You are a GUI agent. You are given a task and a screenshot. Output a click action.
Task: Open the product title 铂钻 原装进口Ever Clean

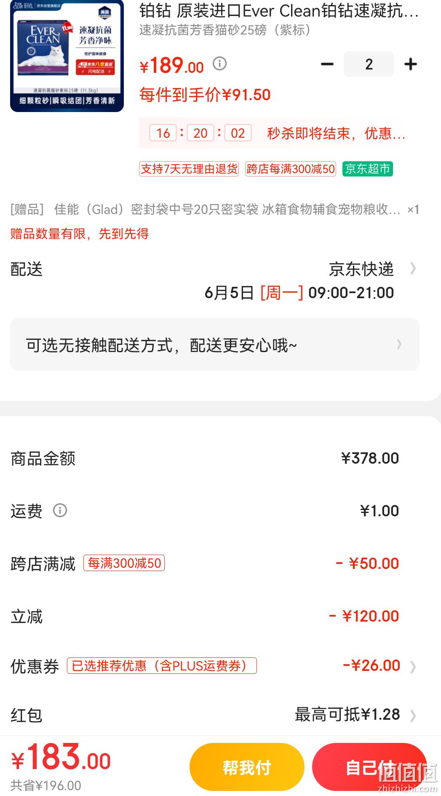279,11
